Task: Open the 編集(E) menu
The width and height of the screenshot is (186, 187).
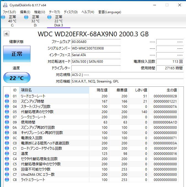Action: pyautogui.click(x=25, y=12)
